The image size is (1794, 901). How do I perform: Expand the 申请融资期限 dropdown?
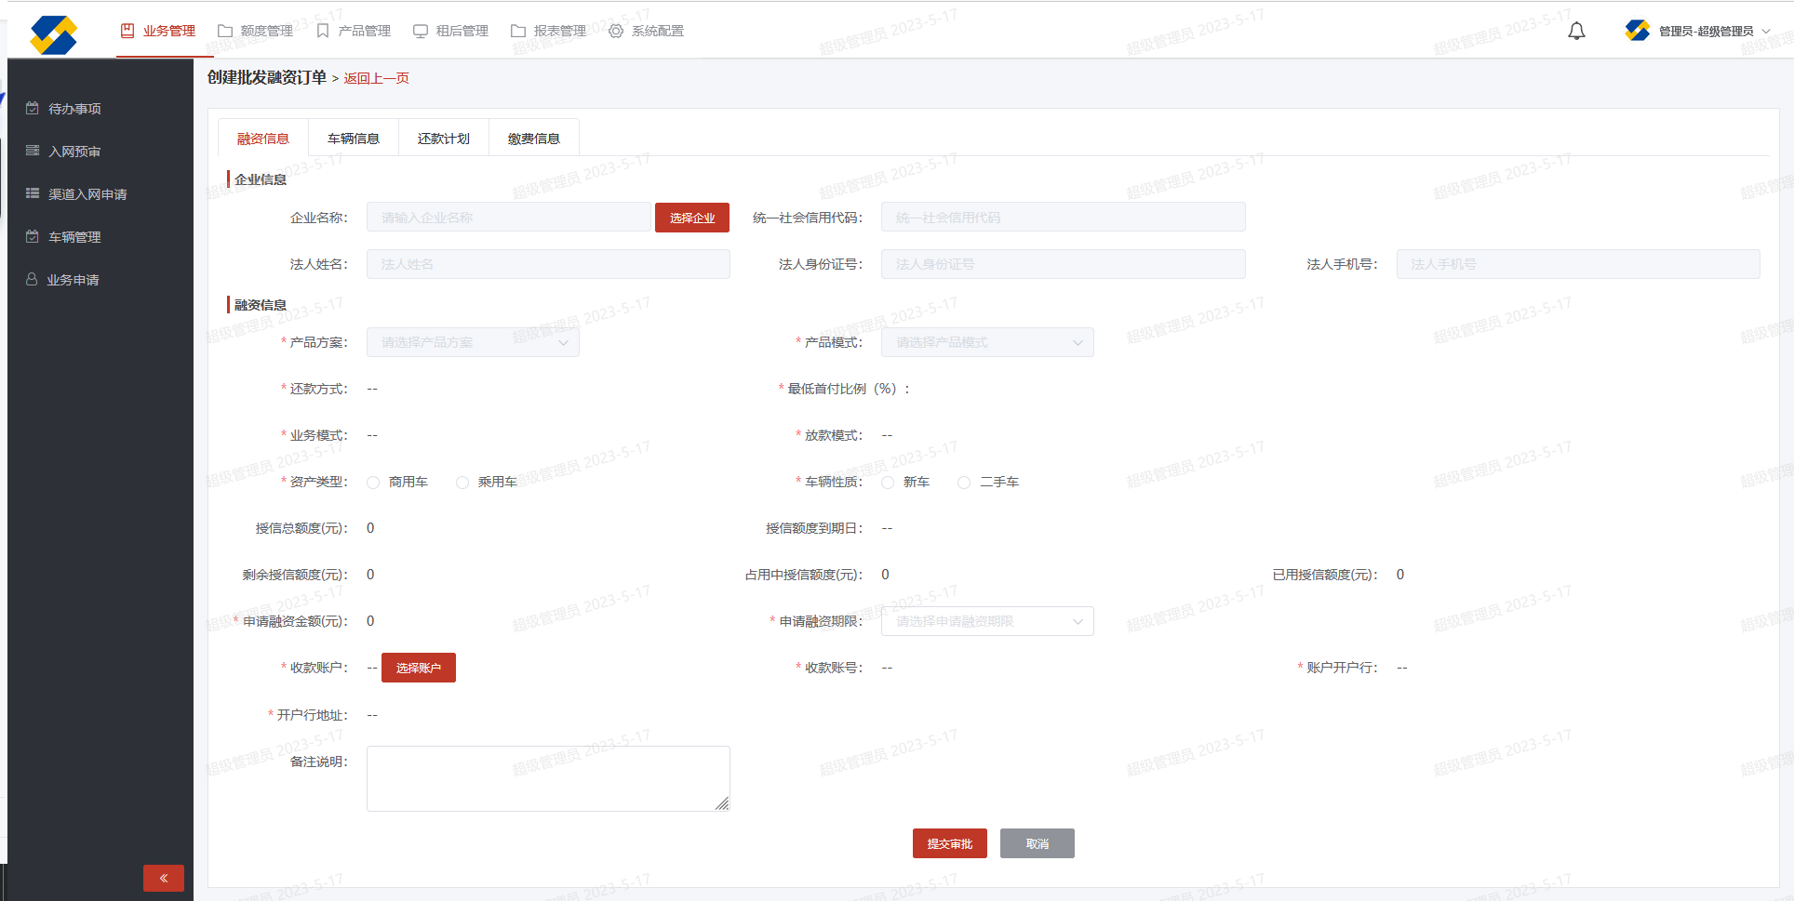click(987, 621)
